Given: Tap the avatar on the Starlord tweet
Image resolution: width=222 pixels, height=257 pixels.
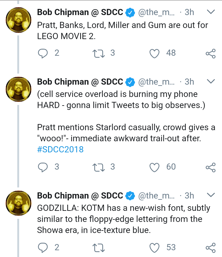Looking at the screenshot, I should pos(18,89).
